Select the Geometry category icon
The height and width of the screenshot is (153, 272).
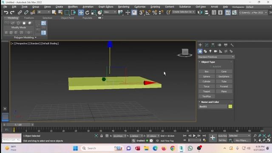pyautogui.click(x=200, y=51)
